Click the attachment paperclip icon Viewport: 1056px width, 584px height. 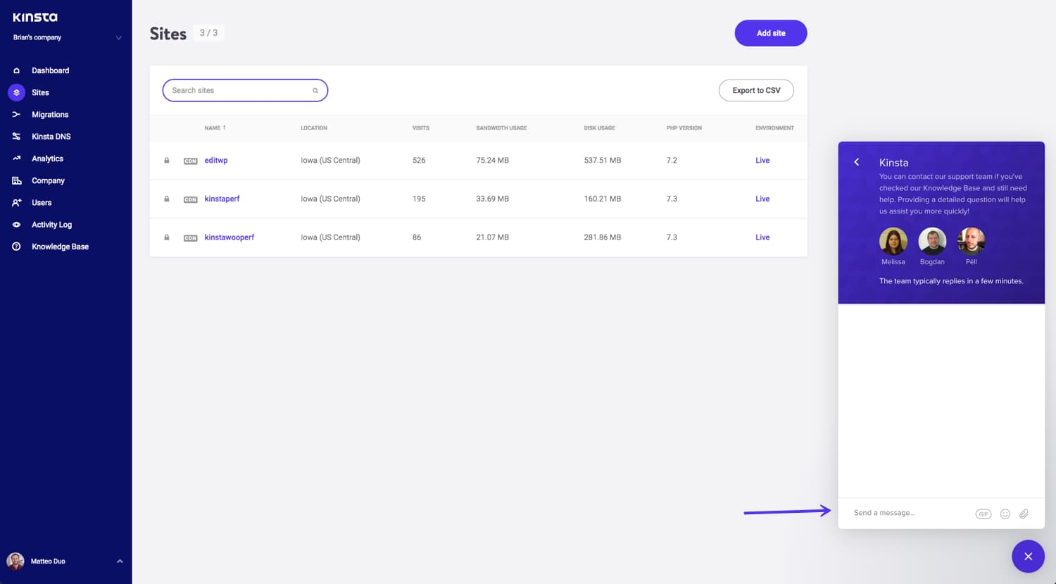click(1024, 514)
